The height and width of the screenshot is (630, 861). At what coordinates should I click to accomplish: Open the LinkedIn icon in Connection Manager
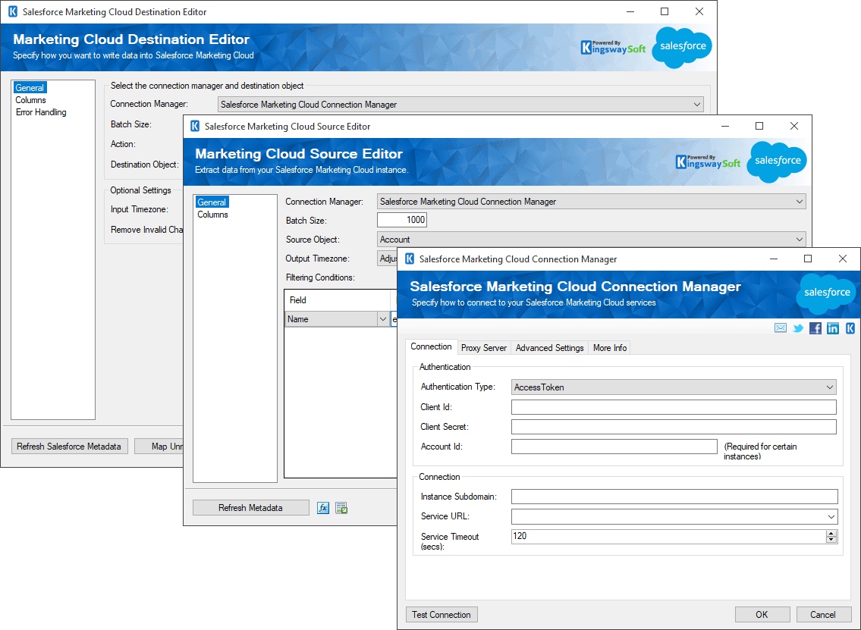tap(833, 328)
